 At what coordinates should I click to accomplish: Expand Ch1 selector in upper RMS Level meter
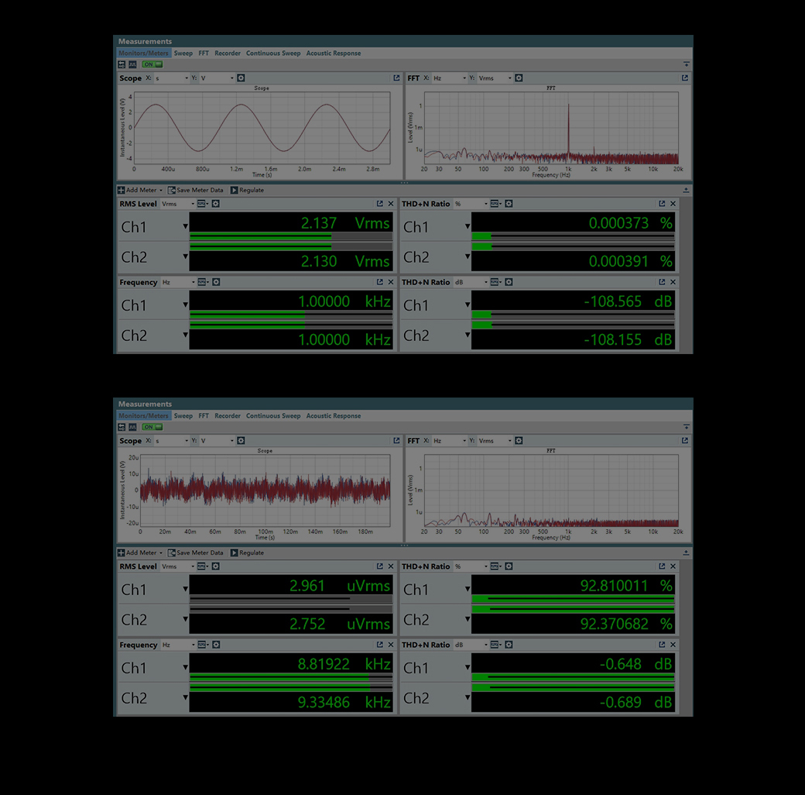pos(185,226)
